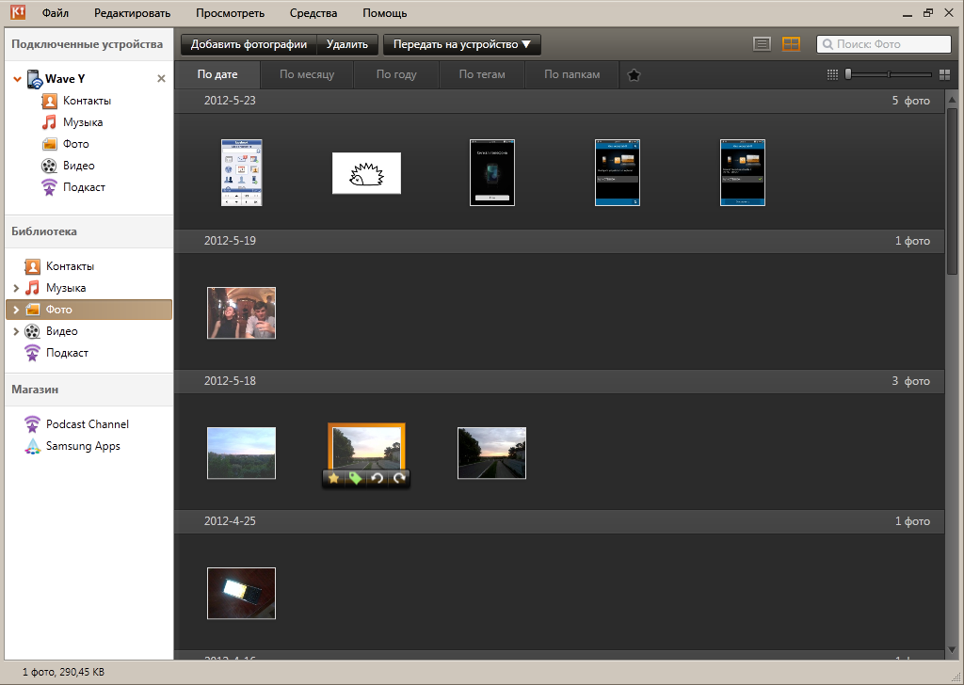The image size is (964, 685).
Task: Click the thumbnail size slider handle
Action: [848, 74]
